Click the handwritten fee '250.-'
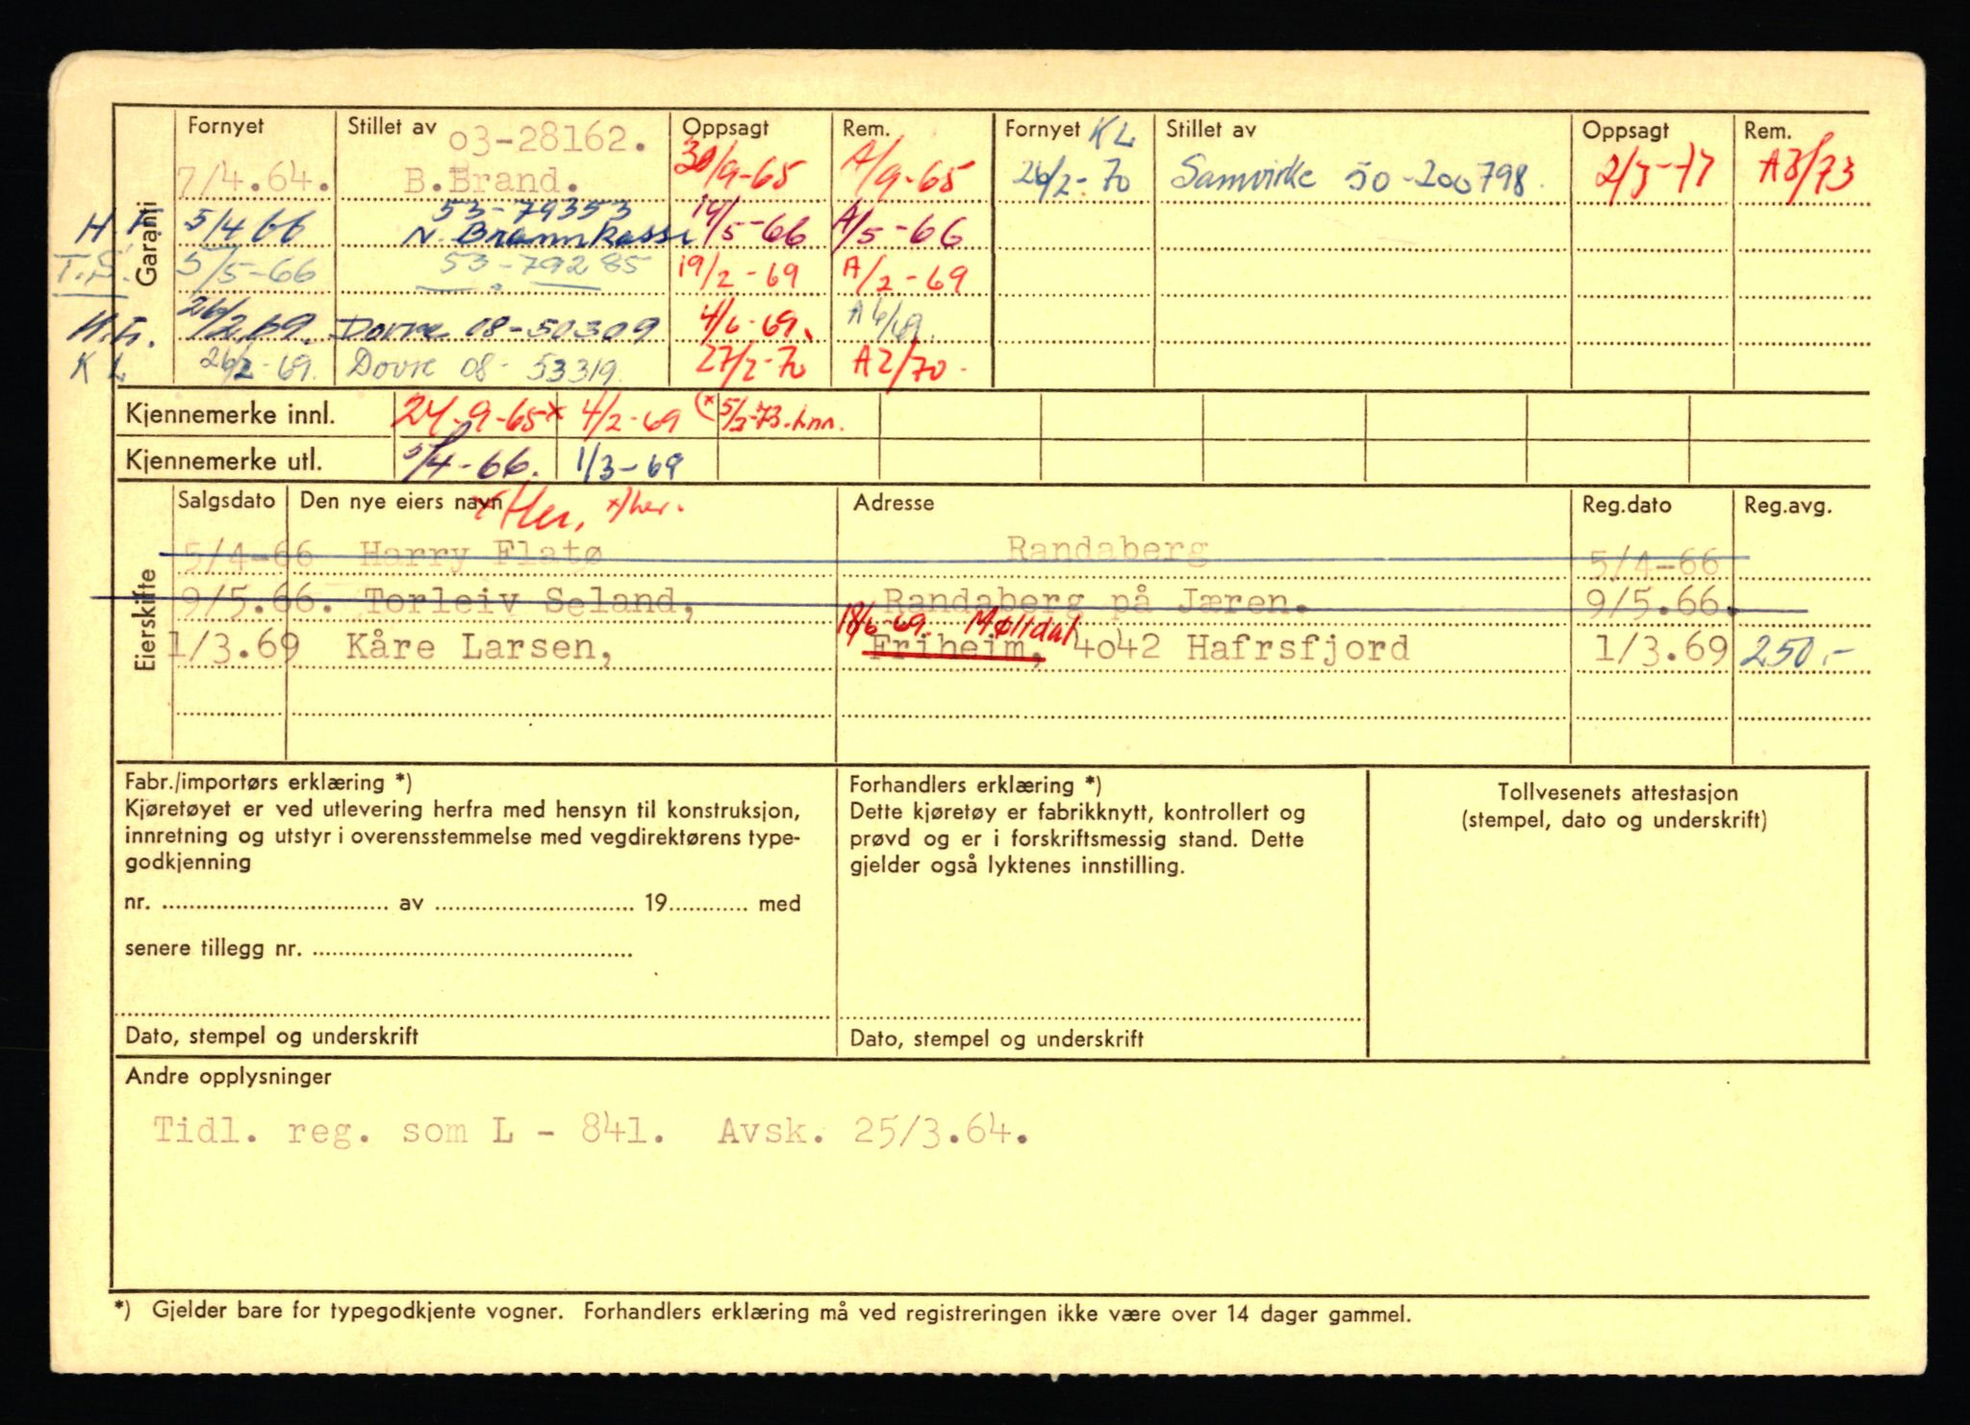1970x1425 pixels. pos(1795,653)
